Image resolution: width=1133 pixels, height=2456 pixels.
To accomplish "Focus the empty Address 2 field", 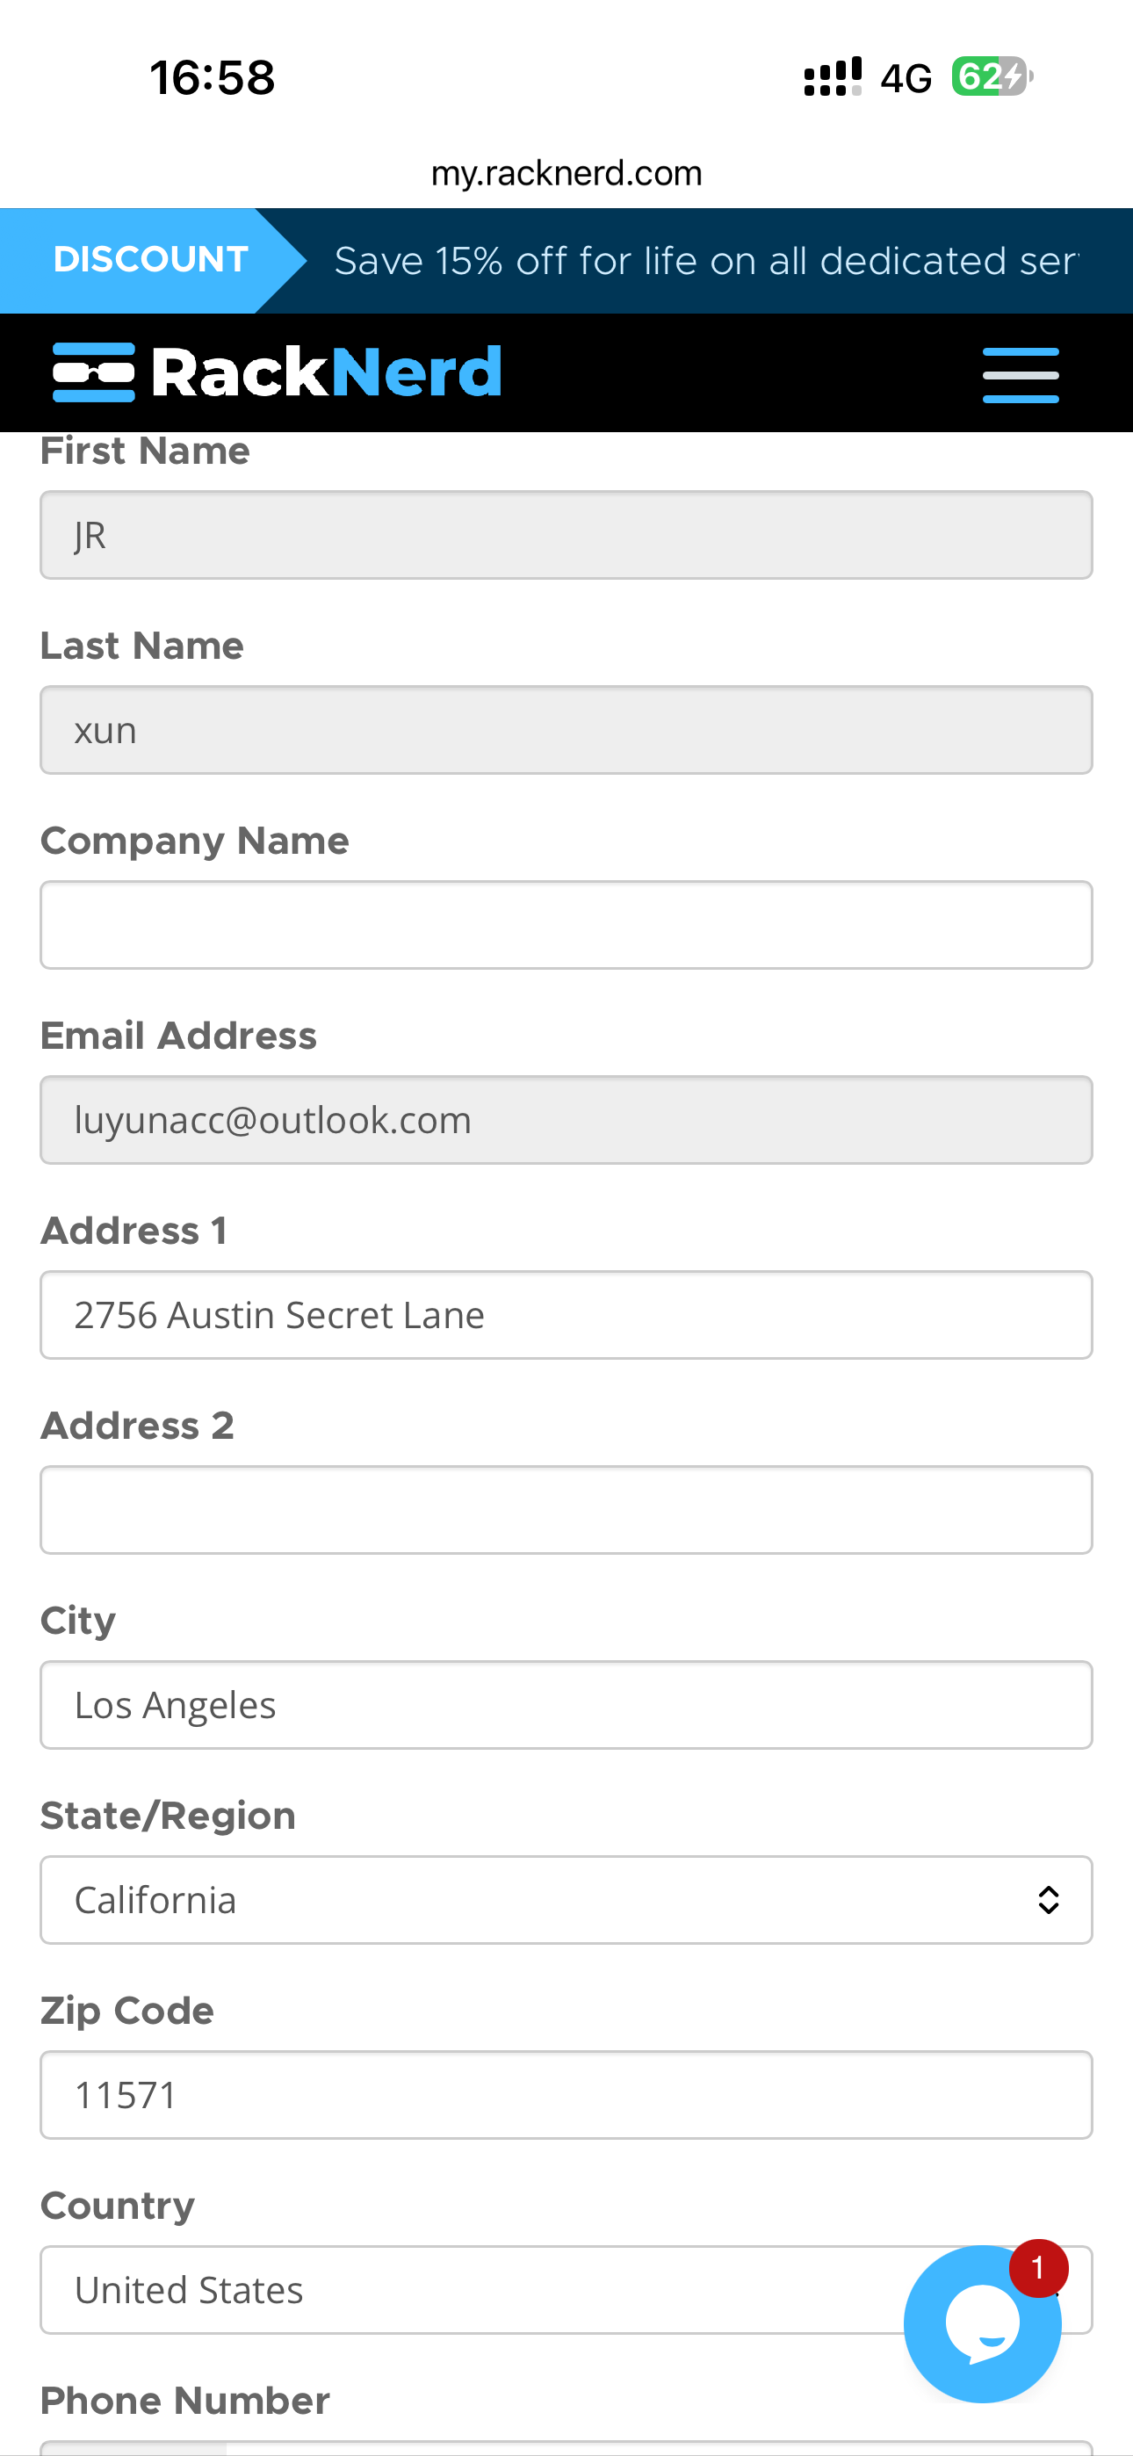I will [566, 1510].
